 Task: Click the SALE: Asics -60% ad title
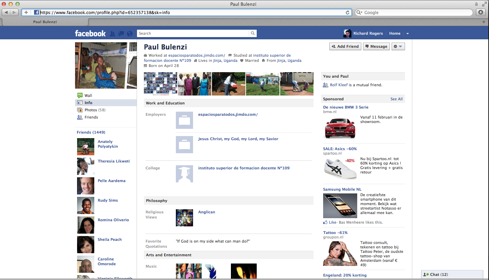[340, 149]
